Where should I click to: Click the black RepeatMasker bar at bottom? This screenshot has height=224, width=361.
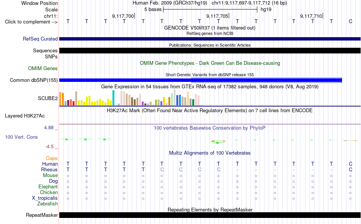click(210, 215)
